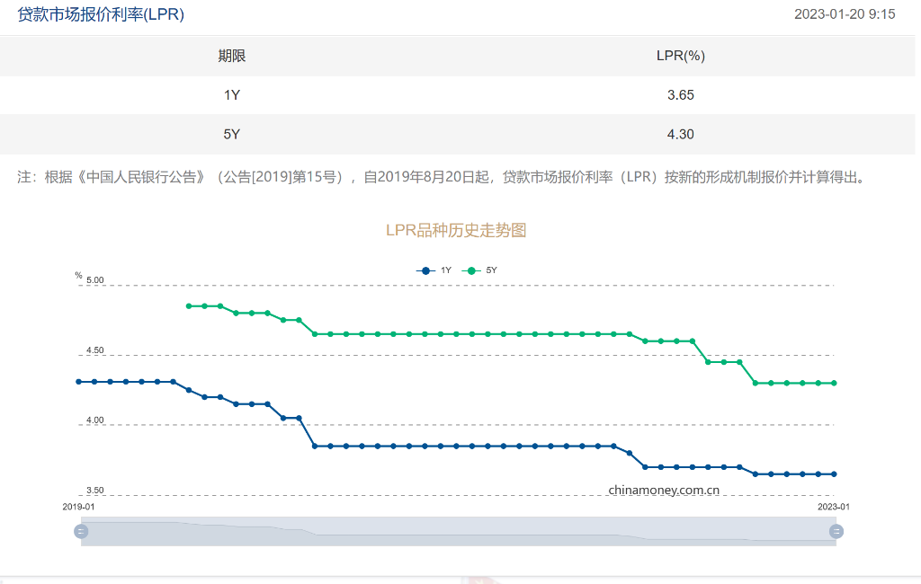The width and height of the screenshot is (921, 584).
Task: Click first 5Y green data point
Action: click(189, 306)
